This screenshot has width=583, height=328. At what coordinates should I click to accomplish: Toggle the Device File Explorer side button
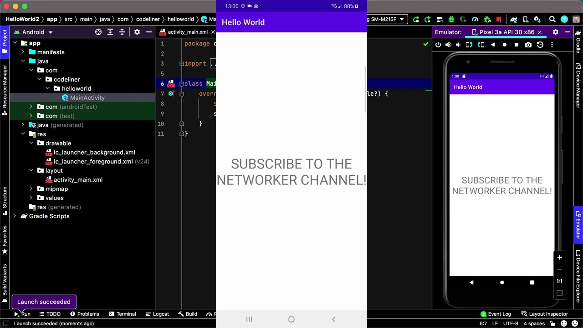click(578, 276)
